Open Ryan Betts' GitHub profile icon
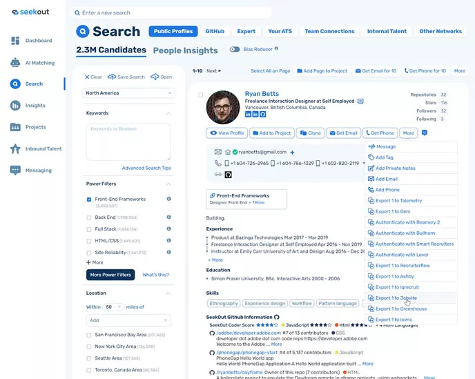The height and width of the screenshot is (379, 475). tap(262, 115)
